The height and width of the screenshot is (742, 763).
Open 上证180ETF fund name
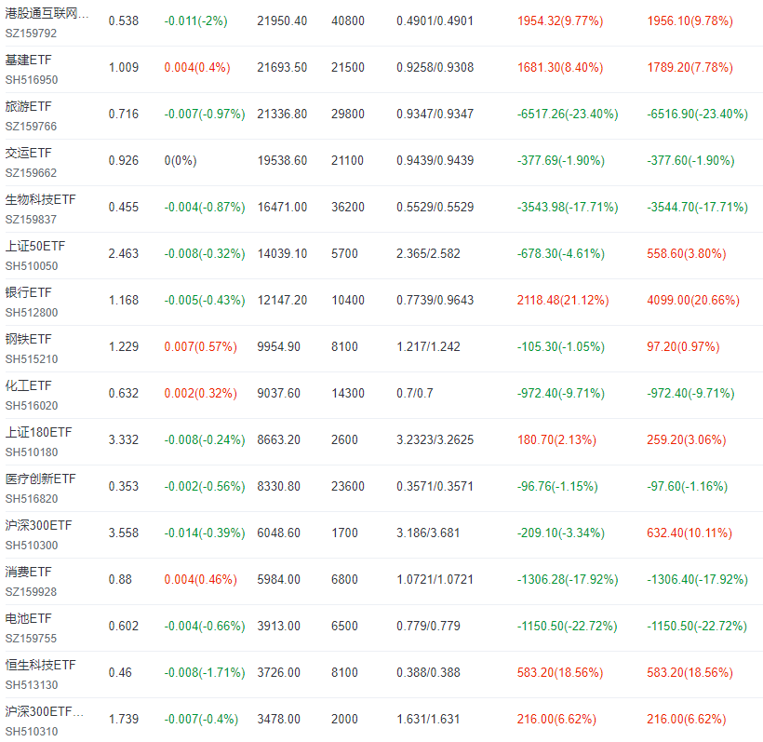point(38,432)
